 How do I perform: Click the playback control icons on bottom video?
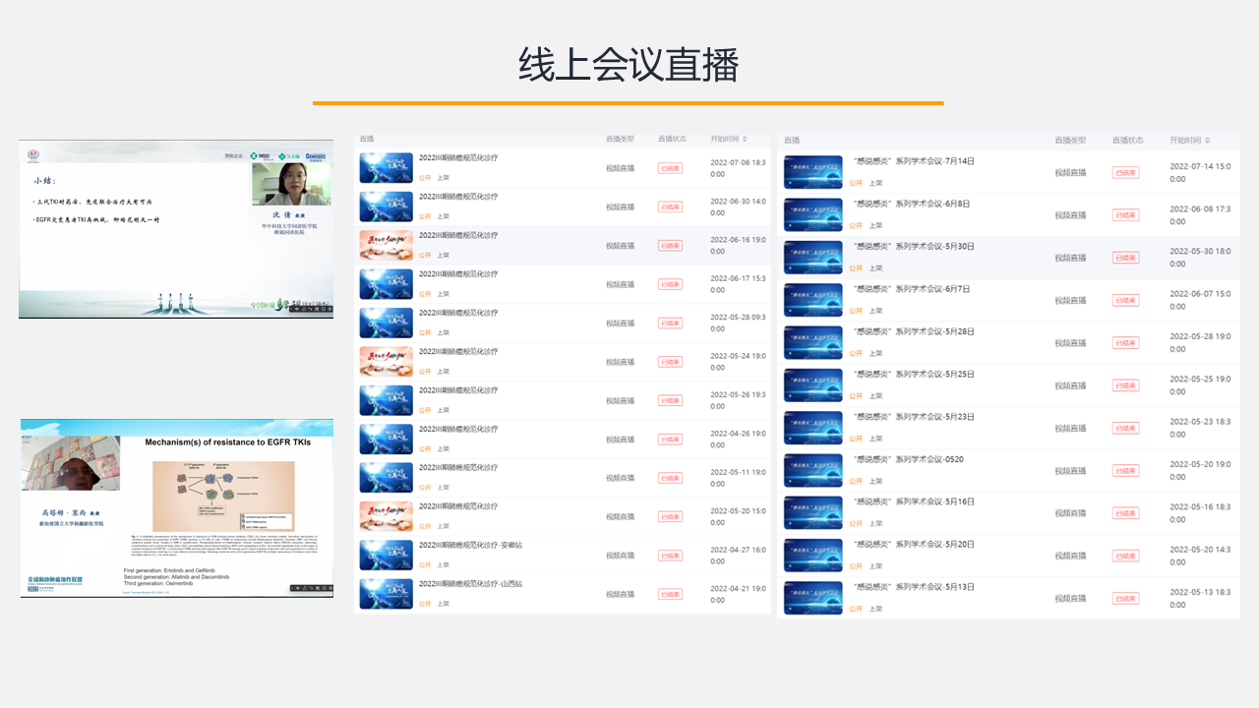(310, 588)
